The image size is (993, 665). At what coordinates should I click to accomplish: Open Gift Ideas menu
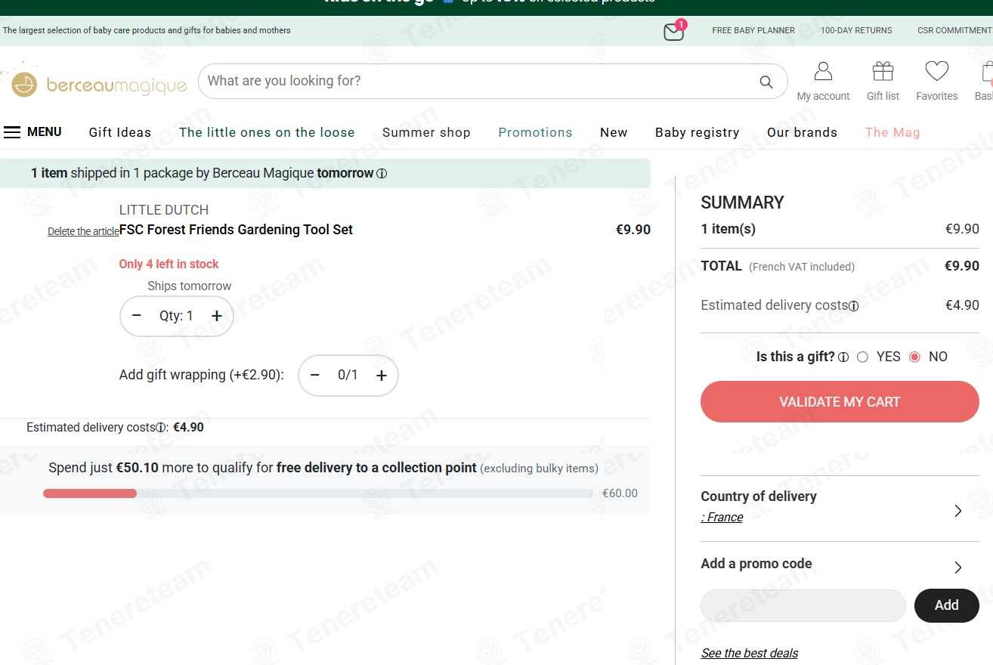tap(120, 132)
